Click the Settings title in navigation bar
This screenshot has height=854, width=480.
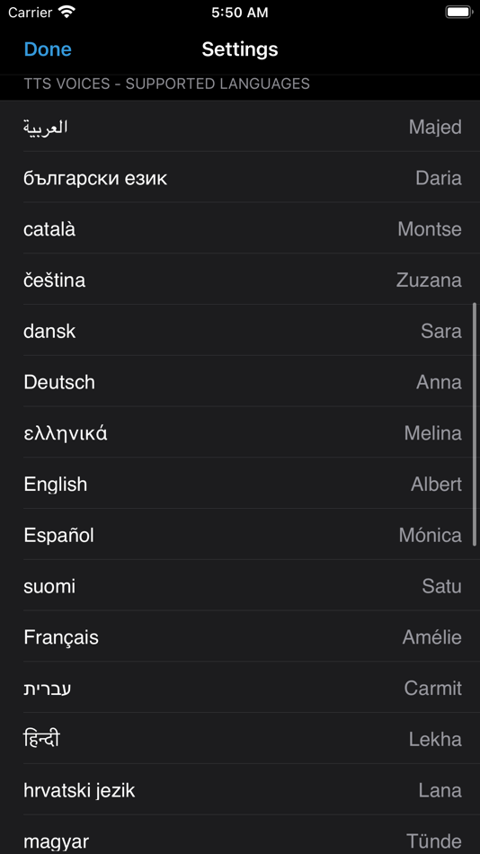point(240,49)
